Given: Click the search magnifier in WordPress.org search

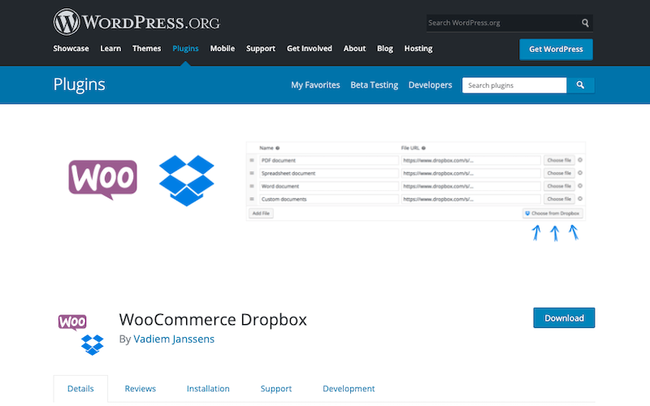Looking at the screenshot, I should [585, 23].
